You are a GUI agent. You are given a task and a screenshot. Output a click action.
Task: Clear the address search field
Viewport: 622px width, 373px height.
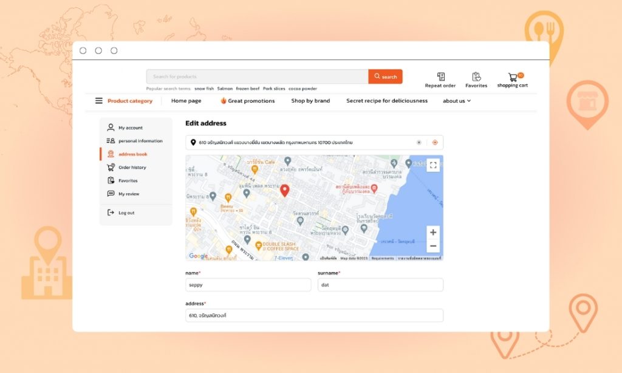coord(419,143)
